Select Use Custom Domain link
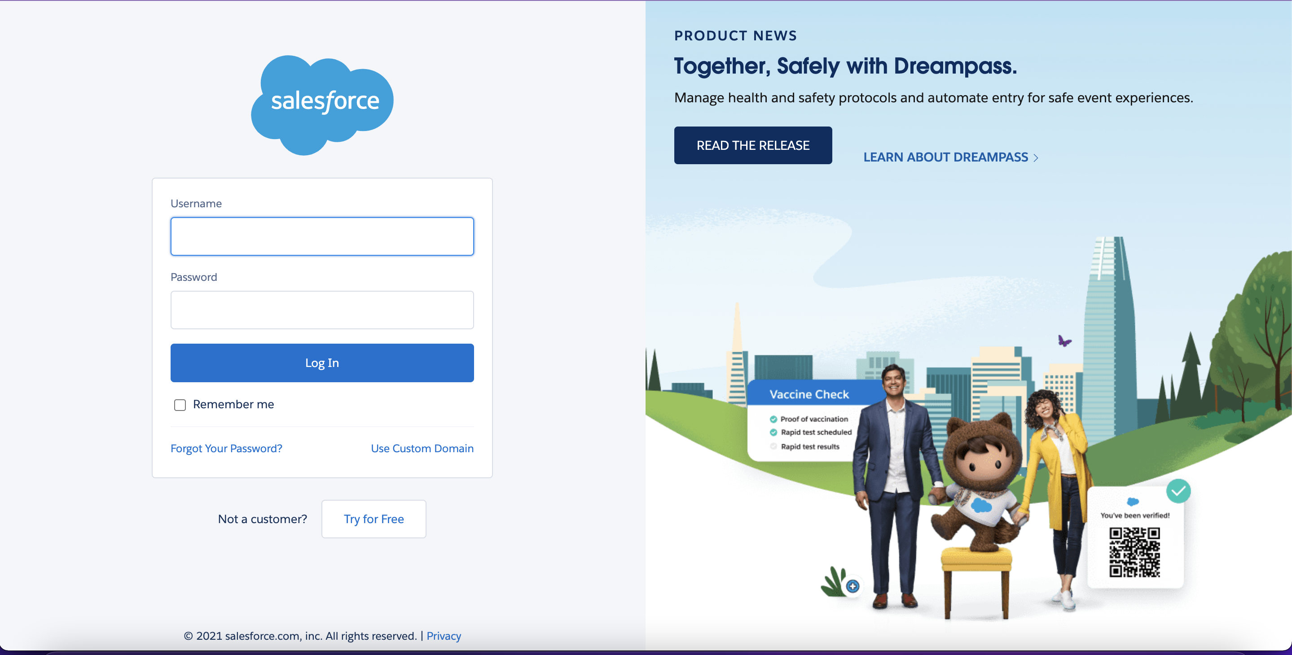 tap(422, 448)
